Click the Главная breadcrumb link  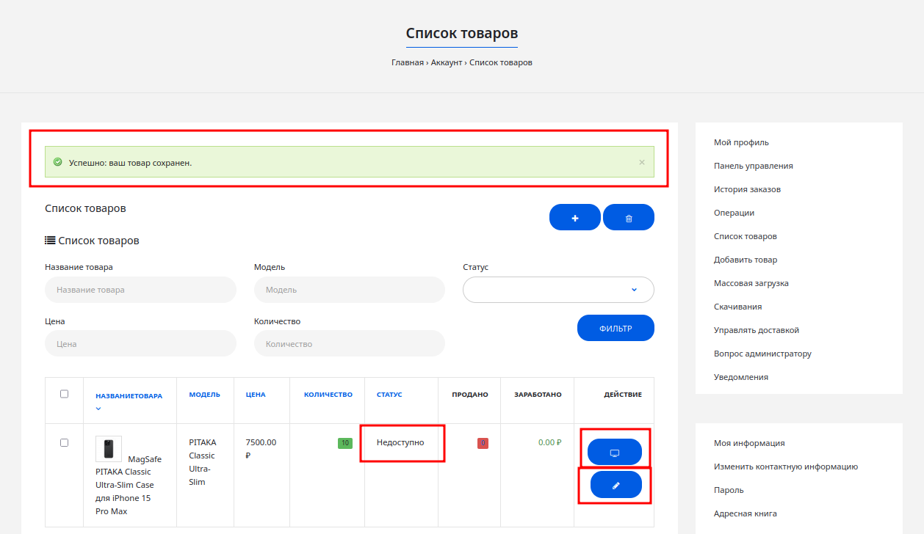(407, 62)
